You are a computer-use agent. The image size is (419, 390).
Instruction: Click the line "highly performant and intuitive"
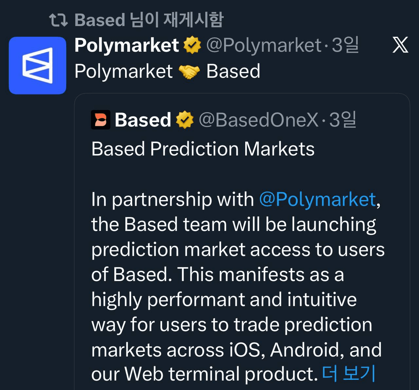tap(224, 299)
